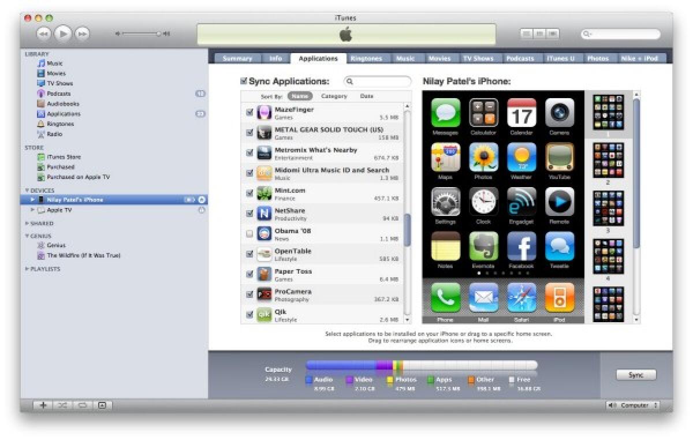Sort applications by Name
Image resolution: width=693 pixels, height=440 pixels.
click(300, 96)
